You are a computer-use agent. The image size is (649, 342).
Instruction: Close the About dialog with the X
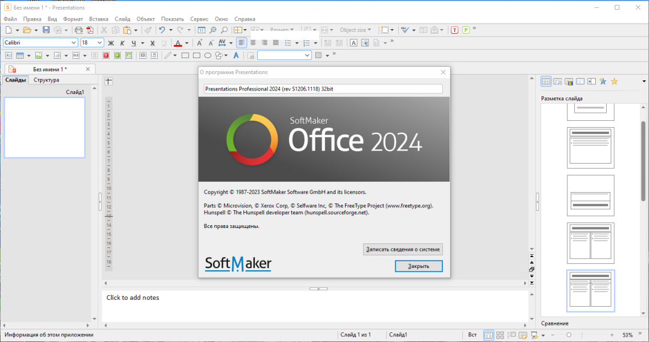click(x=443, y=72)
